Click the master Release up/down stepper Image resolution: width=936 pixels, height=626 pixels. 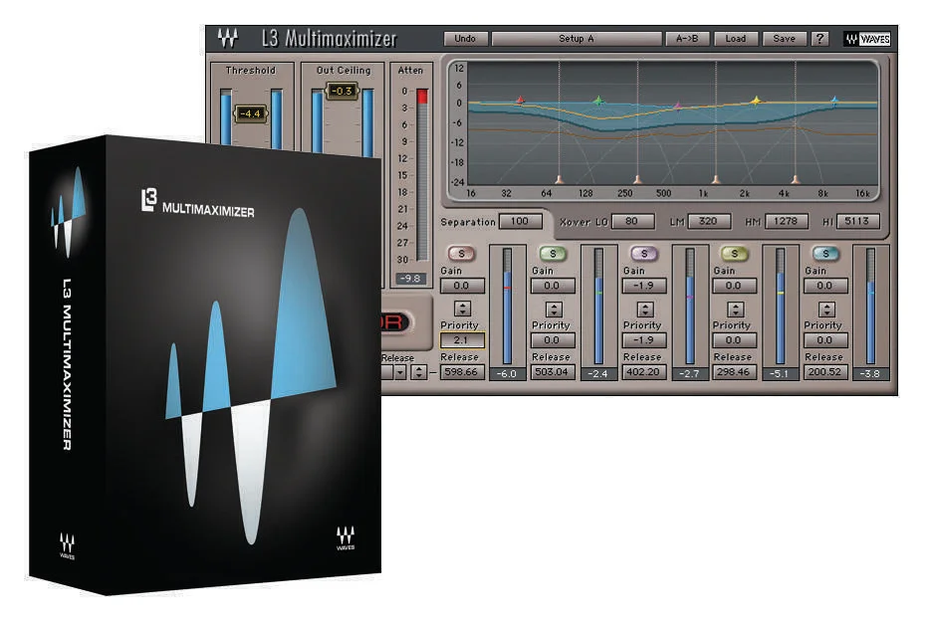419,372
